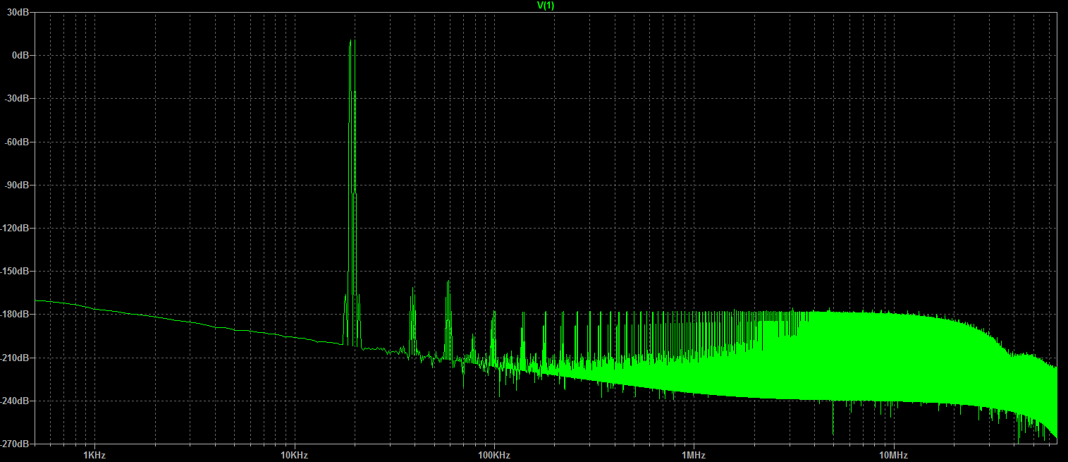Click the -120dB axis tick label
The height and width of the screenshot is (462, 1068).
point(14,229)
